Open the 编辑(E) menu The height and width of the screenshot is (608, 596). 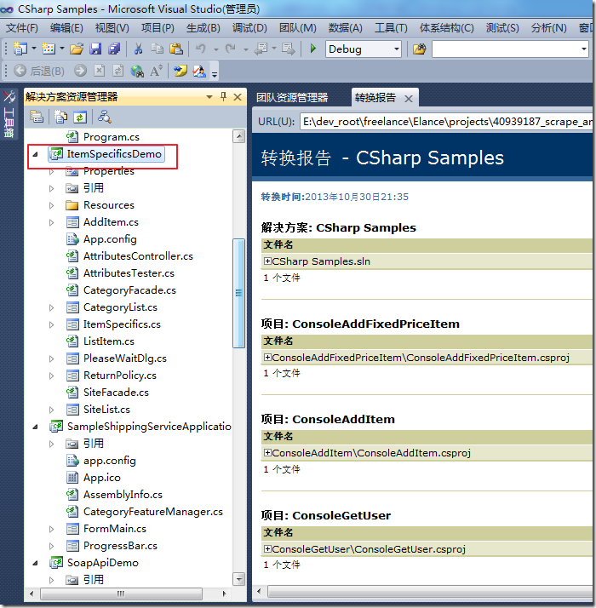[66, 28]
